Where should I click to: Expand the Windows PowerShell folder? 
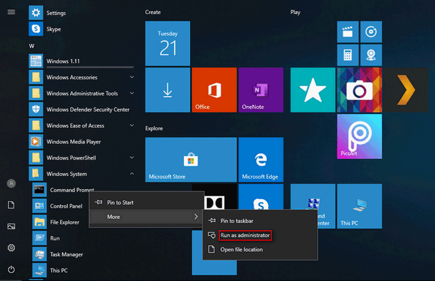coord(81,158)
